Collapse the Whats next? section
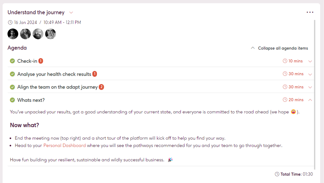The image size is (324, 183). [310, 100]
